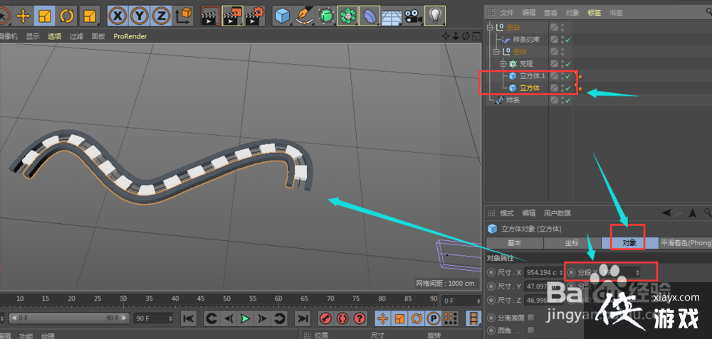Open the viewport 过滤 menu
This screenshot has height=339, width=712.
tap(76, 36)
